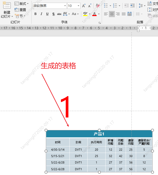Toggle italic formatting
The width and height of the screenshot is (158, 175).
41,14
